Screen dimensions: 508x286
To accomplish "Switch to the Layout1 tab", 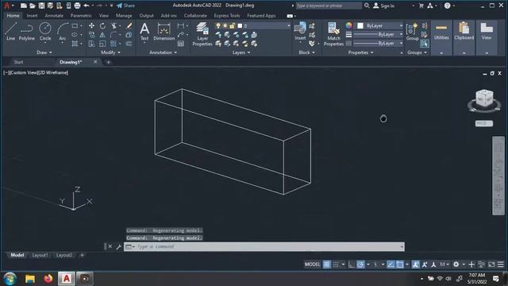I will click(40, 255).
